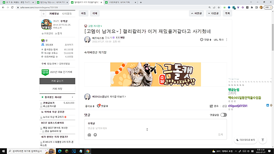Go to the next post

(x=213, y=13)
